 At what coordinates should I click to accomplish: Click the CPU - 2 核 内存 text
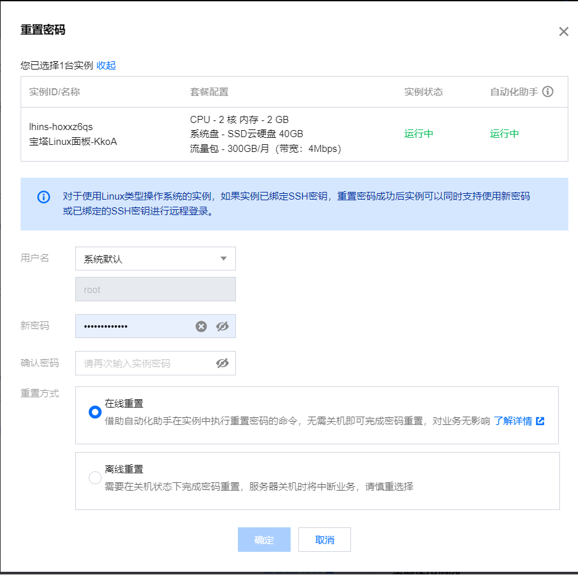[239, 120]
